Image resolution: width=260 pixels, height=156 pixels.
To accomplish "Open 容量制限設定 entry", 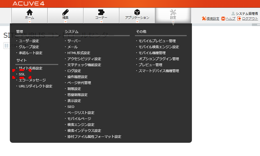I will (x=77, y=95).
